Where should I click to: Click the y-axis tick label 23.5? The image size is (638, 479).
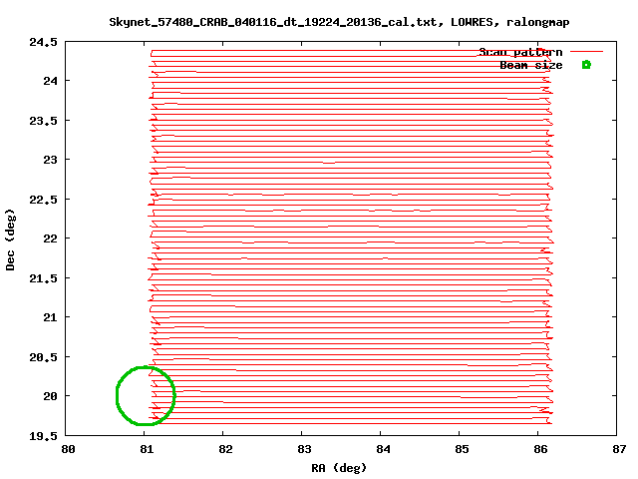[x=43, y=121]
